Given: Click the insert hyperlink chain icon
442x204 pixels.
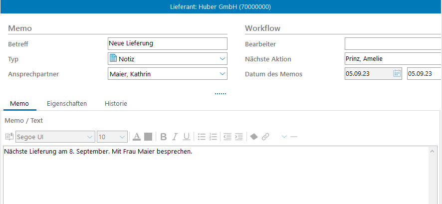Looking at the screenshot, I should pyautogui.click(x=265, y=137).
